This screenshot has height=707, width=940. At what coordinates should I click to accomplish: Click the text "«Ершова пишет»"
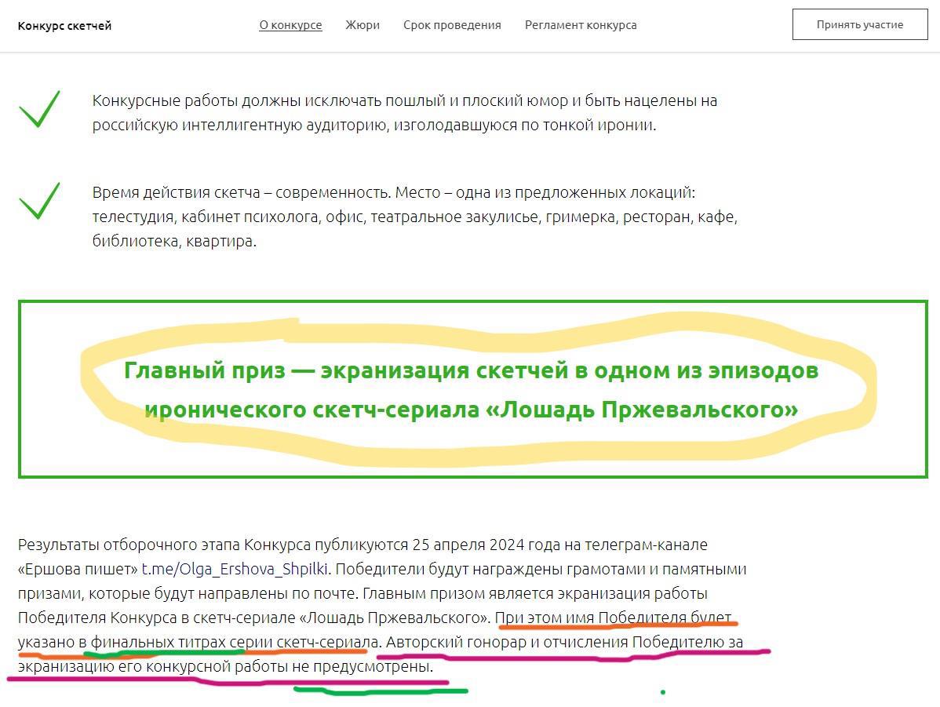pos(78,569)
